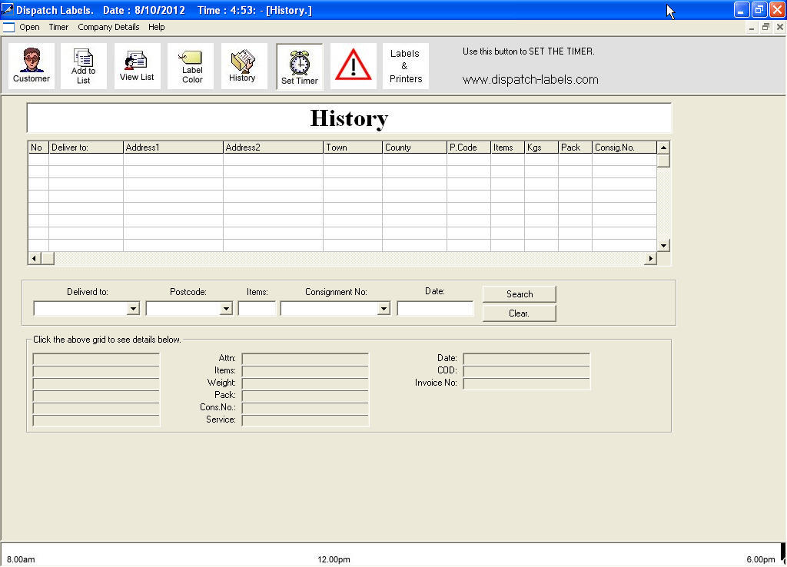Click the Clear button
The width and height of the screenshot is (787, 567).
(x=520, y=313)
